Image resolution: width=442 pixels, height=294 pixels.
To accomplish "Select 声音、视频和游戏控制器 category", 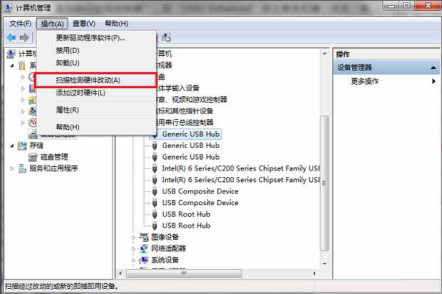I will (192, 99).
